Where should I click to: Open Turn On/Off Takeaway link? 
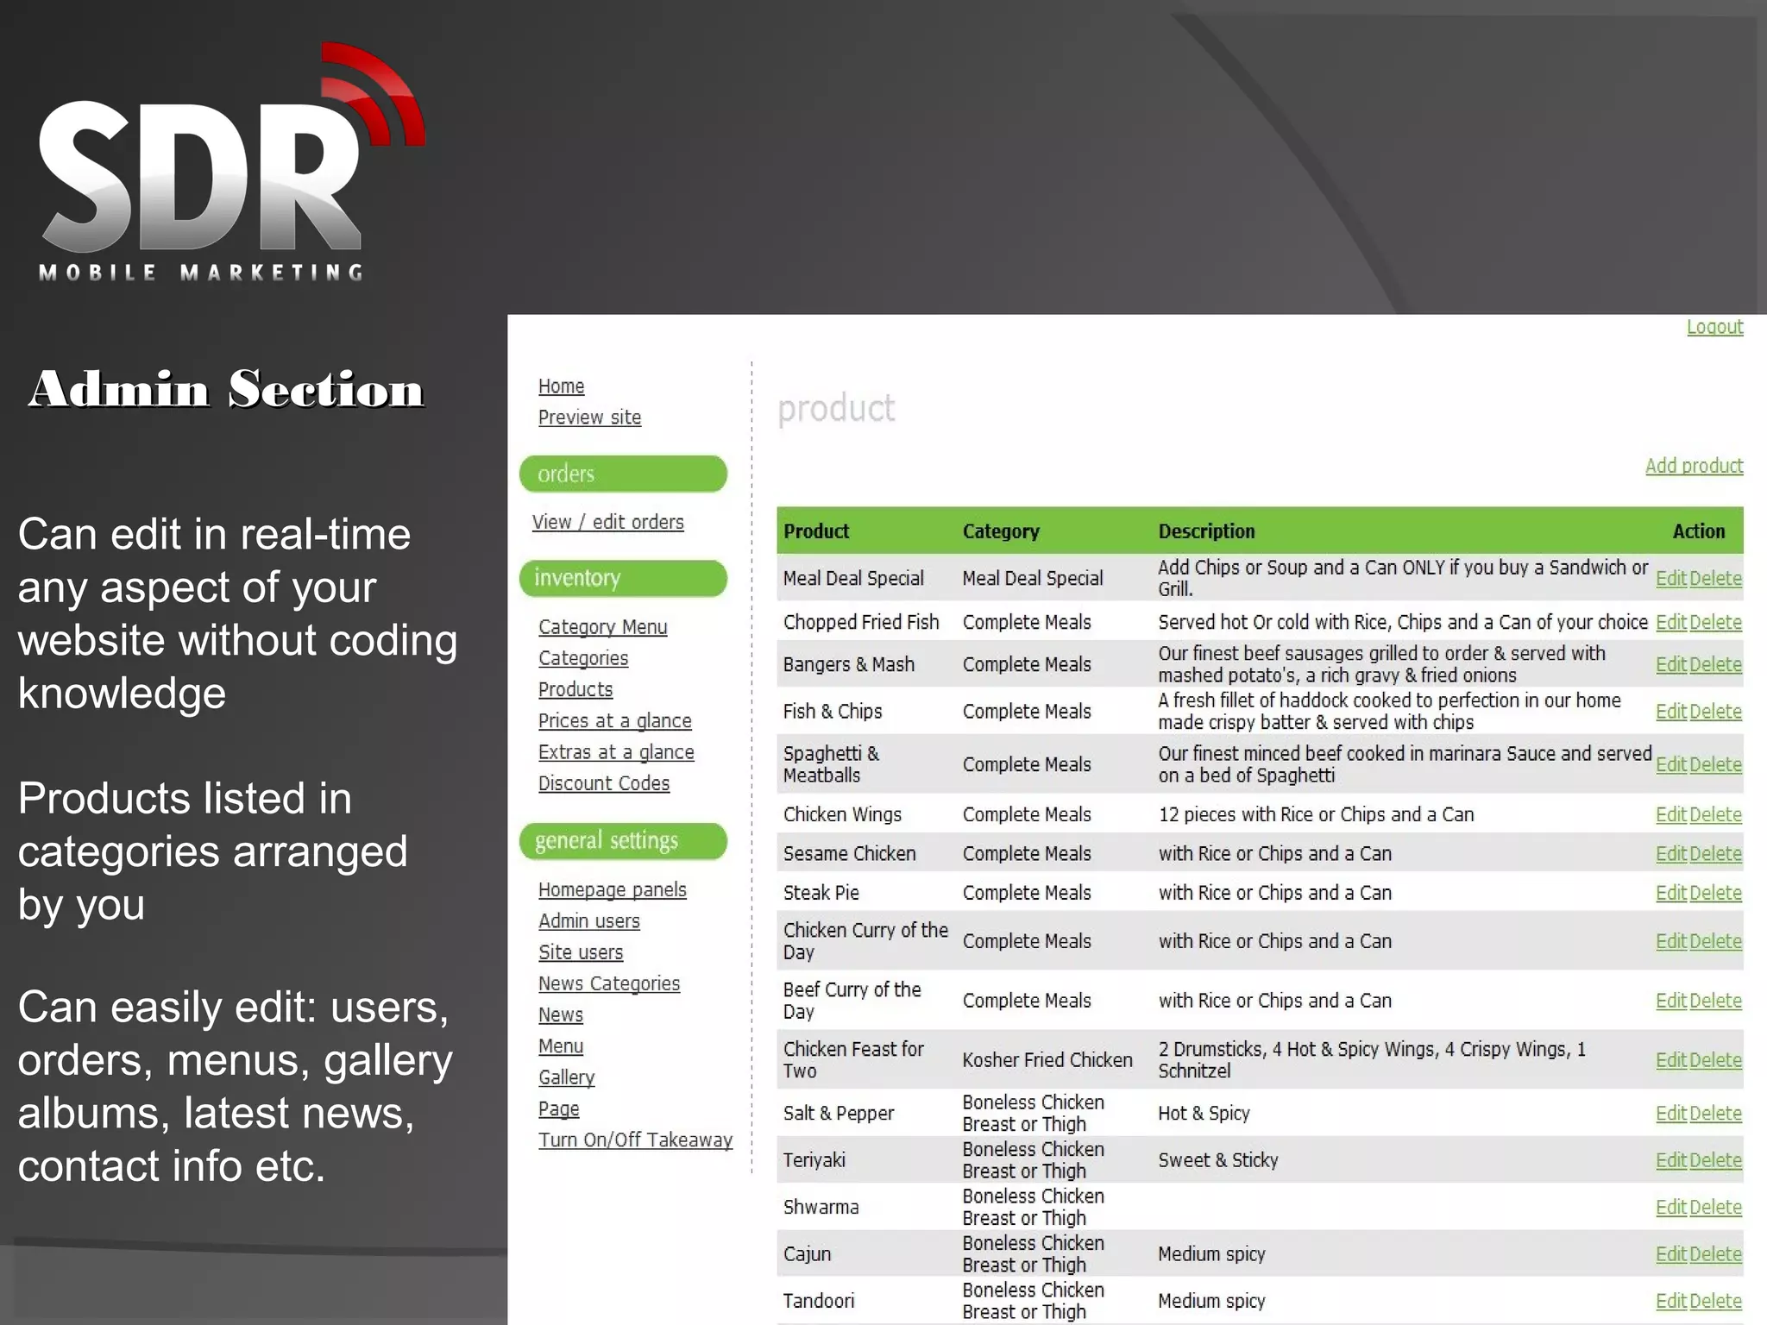[635, 1140]
